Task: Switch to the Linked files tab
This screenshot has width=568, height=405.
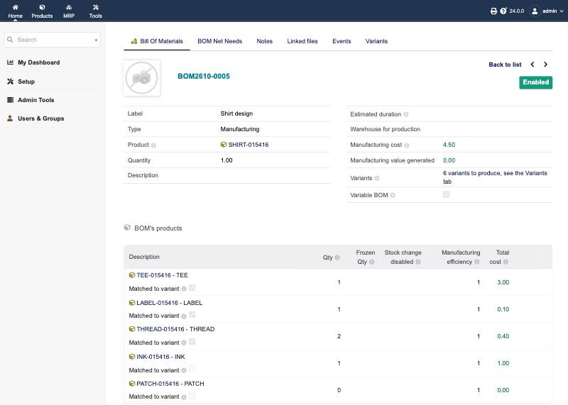Action: (x=302, y=41)
